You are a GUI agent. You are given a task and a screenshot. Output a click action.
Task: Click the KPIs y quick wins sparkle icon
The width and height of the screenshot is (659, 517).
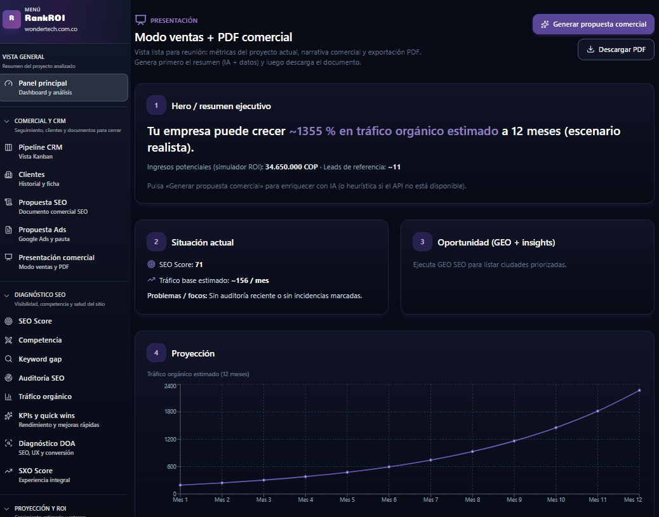(8, 416)
